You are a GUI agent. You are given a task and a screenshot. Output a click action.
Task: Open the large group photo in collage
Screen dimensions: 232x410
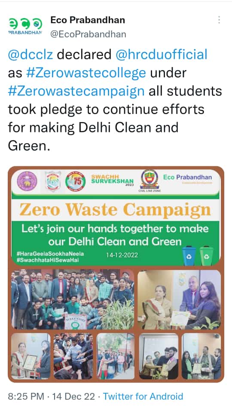point(72,299)
